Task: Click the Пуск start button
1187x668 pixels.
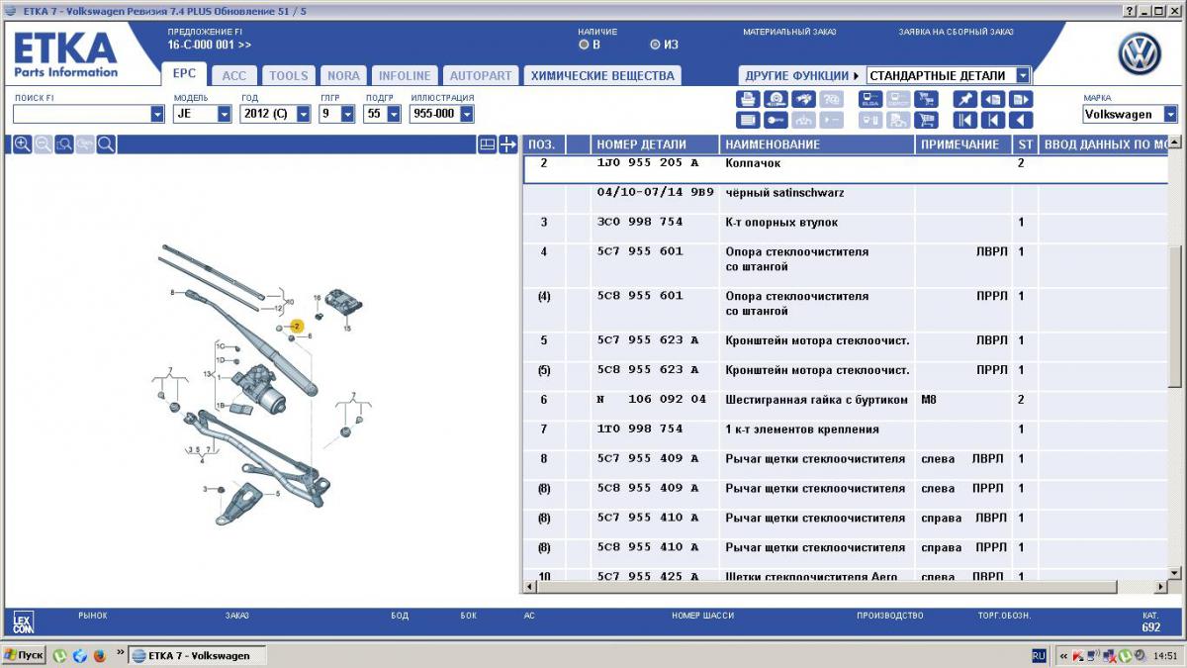Action: click(24, 655)
